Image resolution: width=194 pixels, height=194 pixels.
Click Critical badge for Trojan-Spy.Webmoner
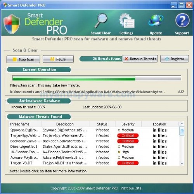[x=128, y=135]
